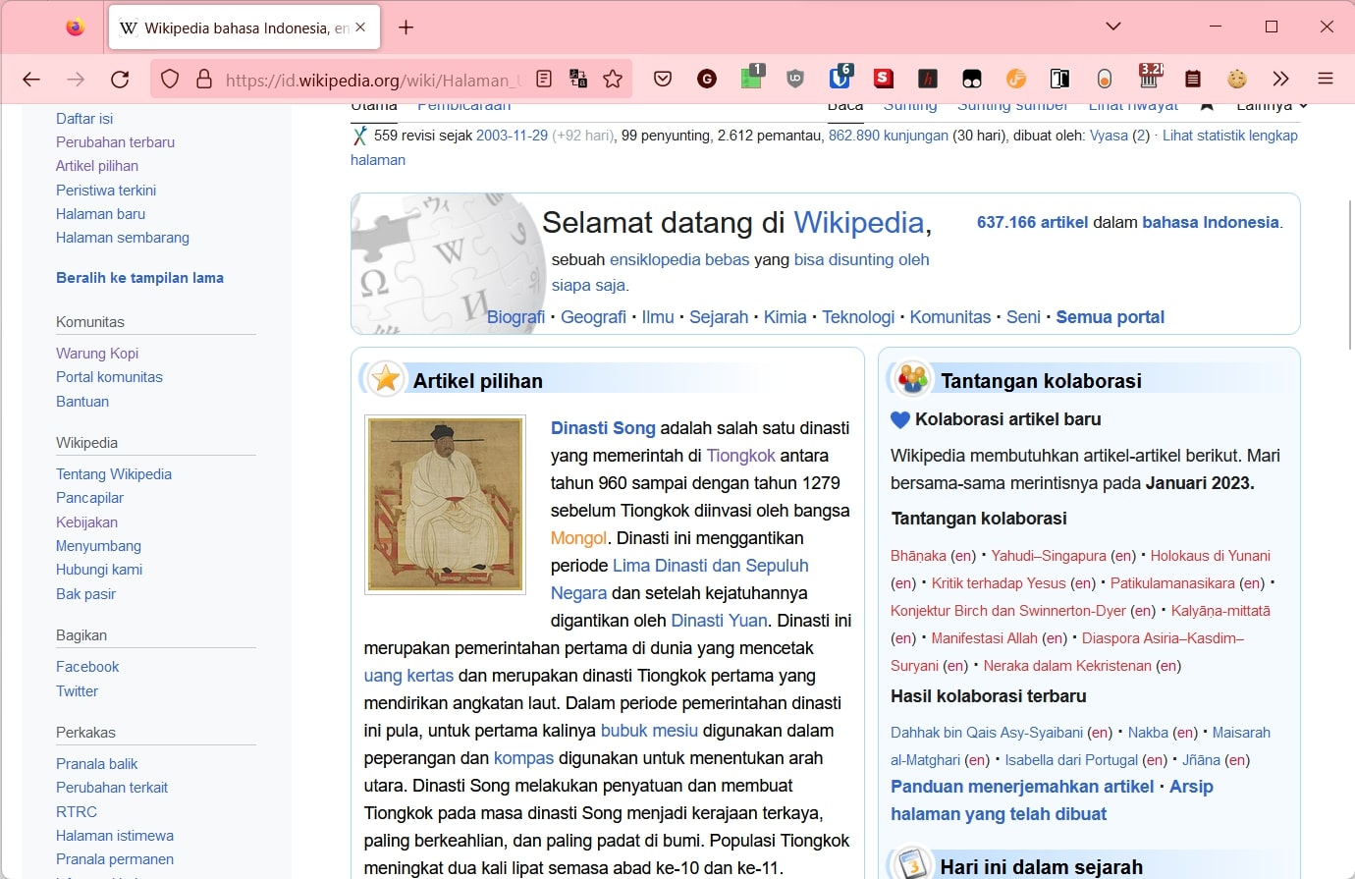The height and width of the screenshot is (879, 1355).
Task: Open the cookie extension icon
Action: [x=1237, y=79]
